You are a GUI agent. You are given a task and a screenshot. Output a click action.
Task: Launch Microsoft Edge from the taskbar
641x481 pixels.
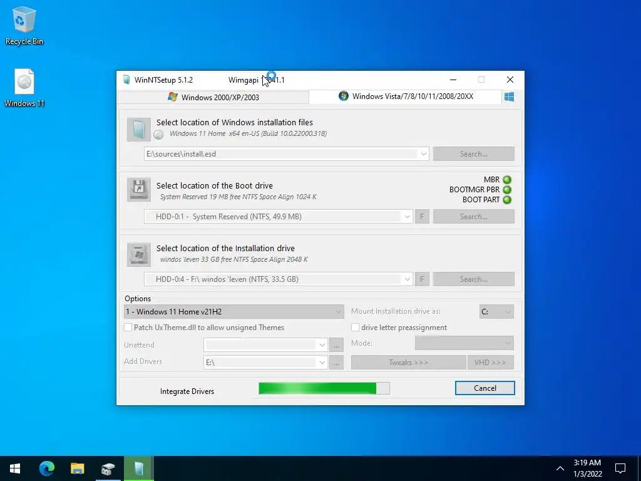click(x=46, y=468)
